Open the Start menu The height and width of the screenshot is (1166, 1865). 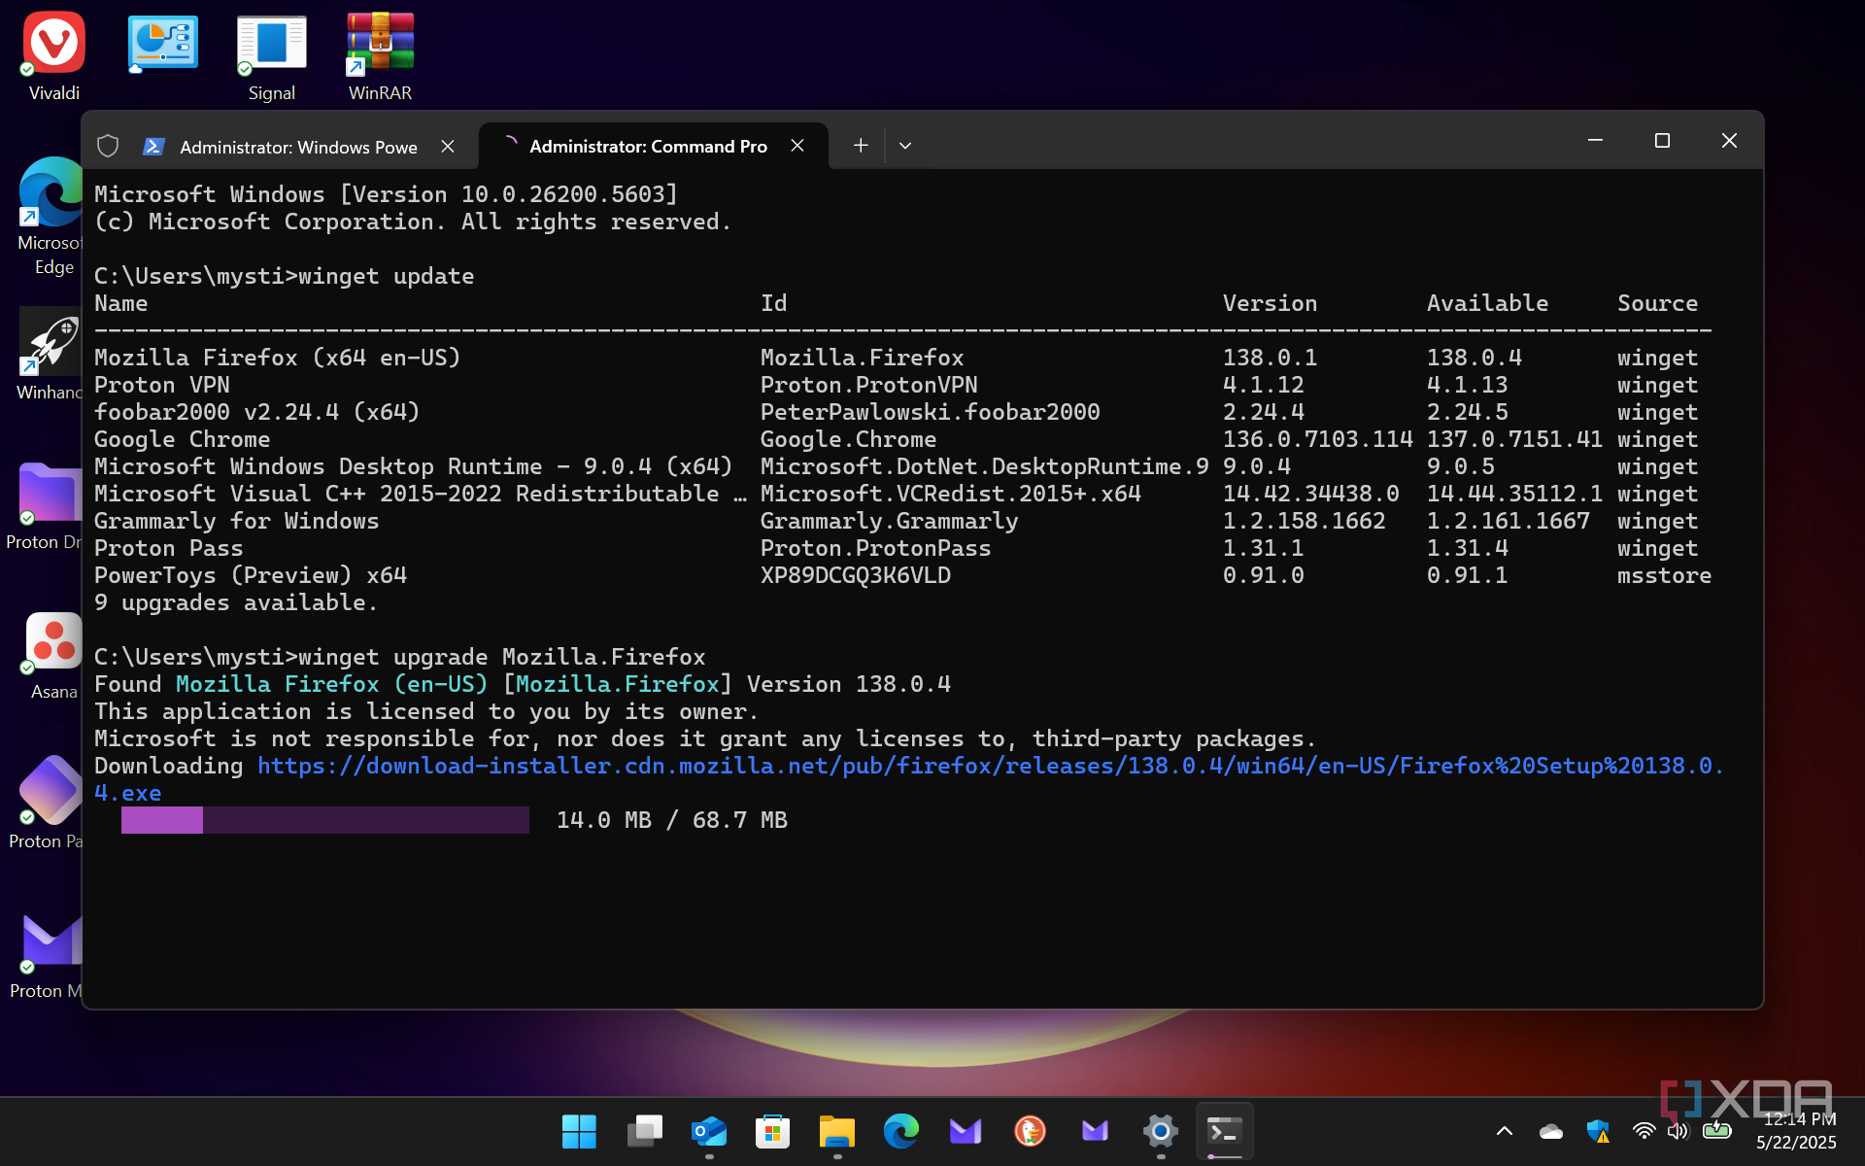579,1131
